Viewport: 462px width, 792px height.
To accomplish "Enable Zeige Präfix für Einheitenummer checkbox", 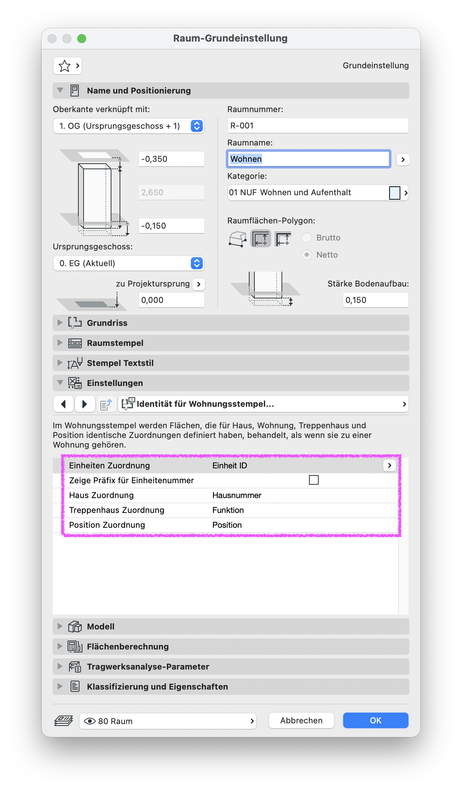I will coord(314,480).
